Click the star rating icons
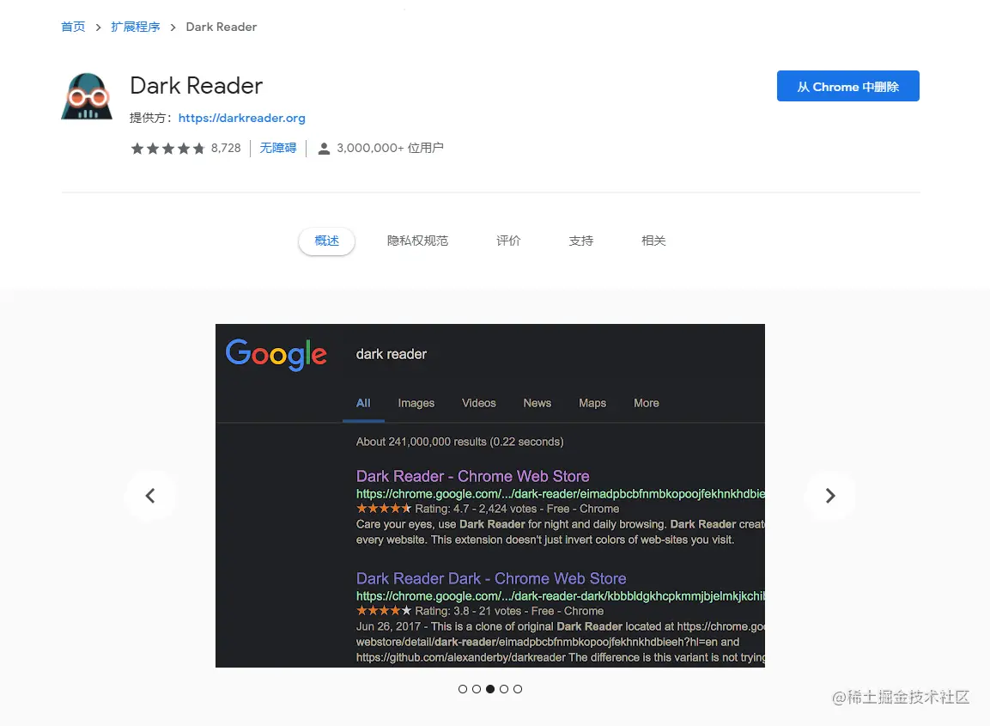 click(x=168, y=149)
